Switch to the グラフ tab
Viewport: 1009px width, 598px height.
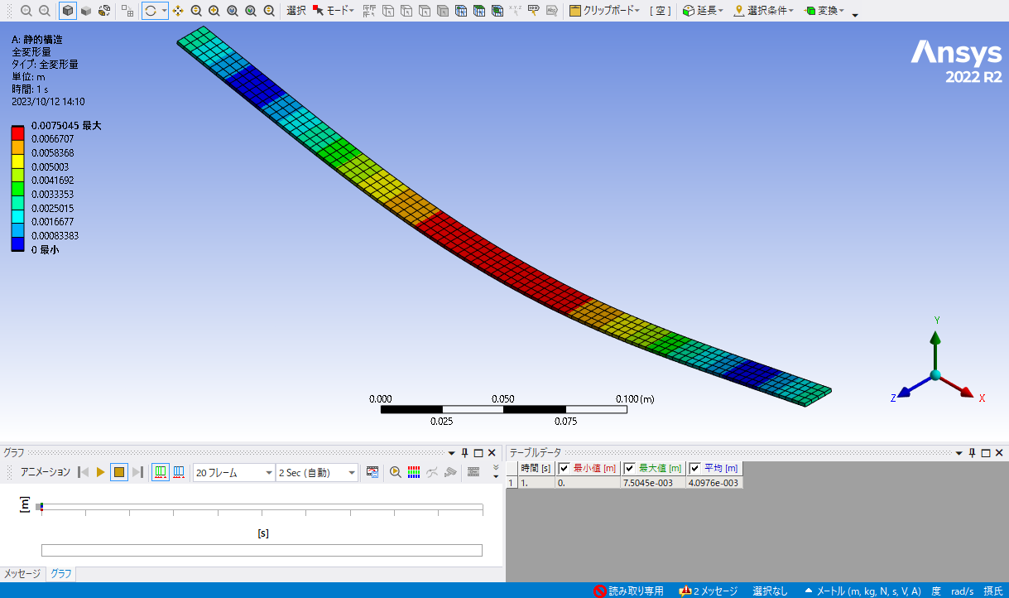click(x=61, y=573)
